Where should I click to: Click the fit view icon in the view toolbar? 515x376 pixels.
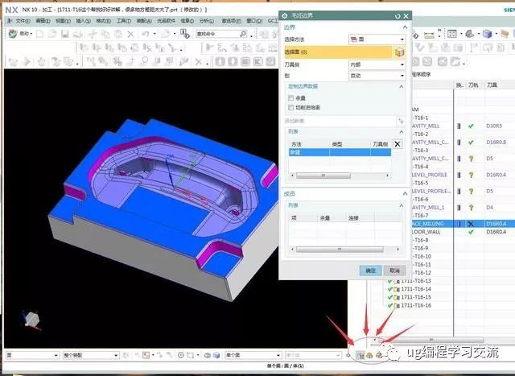[x=452, y=34]
